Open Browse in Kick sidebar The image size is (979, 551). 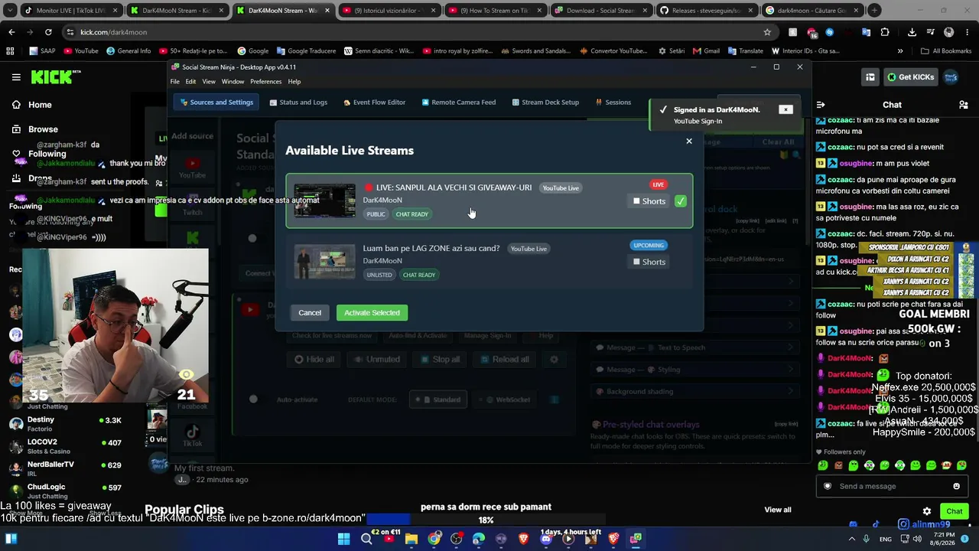tap(35, 129)
